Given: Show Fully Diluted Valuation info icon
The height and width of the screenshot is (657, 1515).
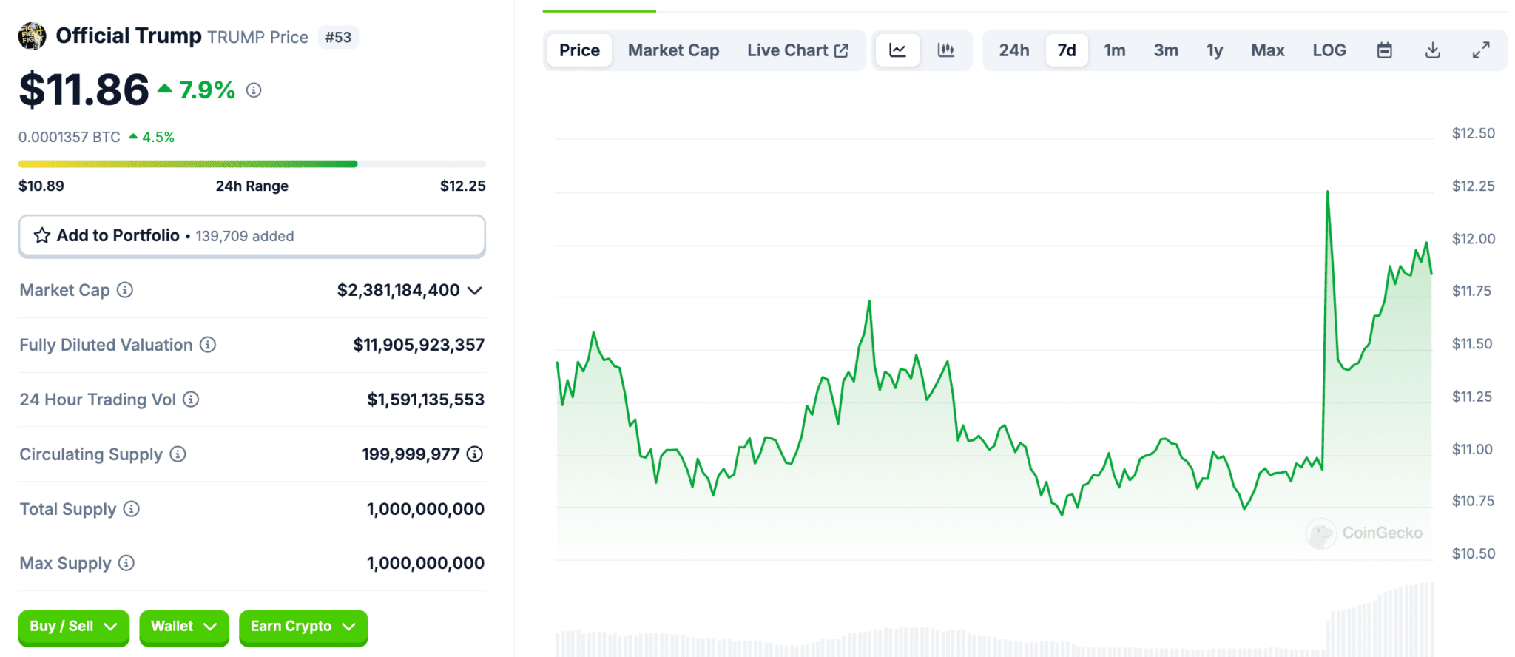Looking at the screenshot, I should (x=208, y=345).
